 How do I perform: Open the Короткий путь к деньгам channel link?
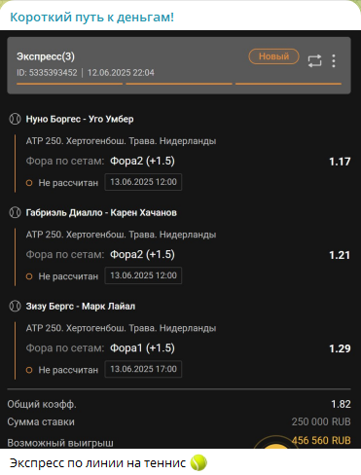tap(91, 17)
